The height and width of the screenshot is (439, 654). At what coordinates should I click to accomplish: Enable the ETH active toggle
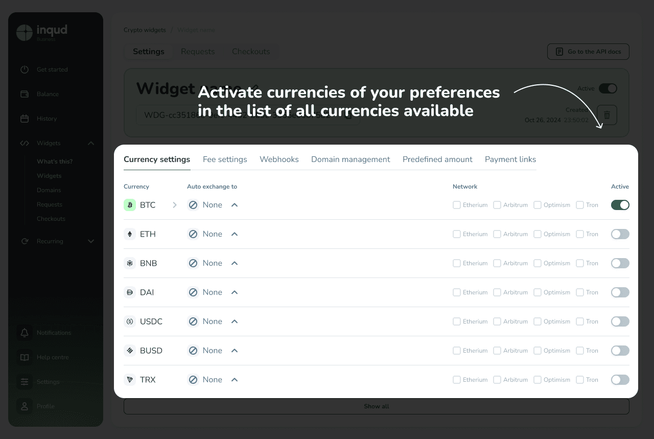620,234
